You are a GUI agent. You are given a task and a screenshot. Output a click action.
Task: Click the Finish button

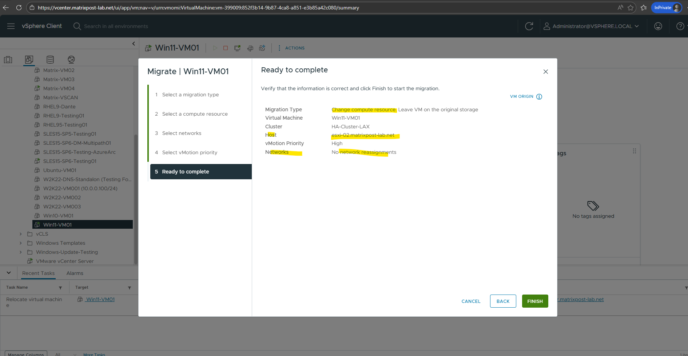coord(535,301)
